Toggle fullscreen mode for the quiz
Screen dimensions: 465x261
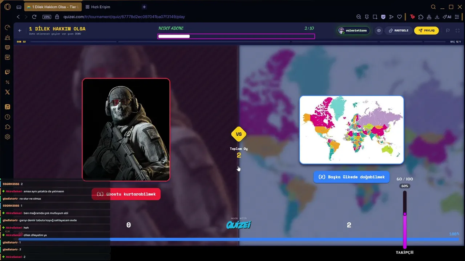pyautogui.click(x=458, y=30)
